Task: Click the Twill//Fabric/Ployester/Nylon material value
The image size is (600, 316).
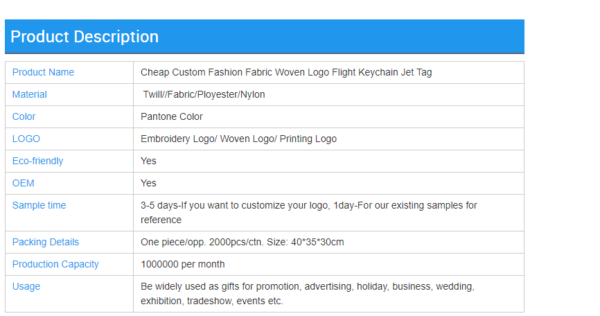Action: (x=204, y=94)
